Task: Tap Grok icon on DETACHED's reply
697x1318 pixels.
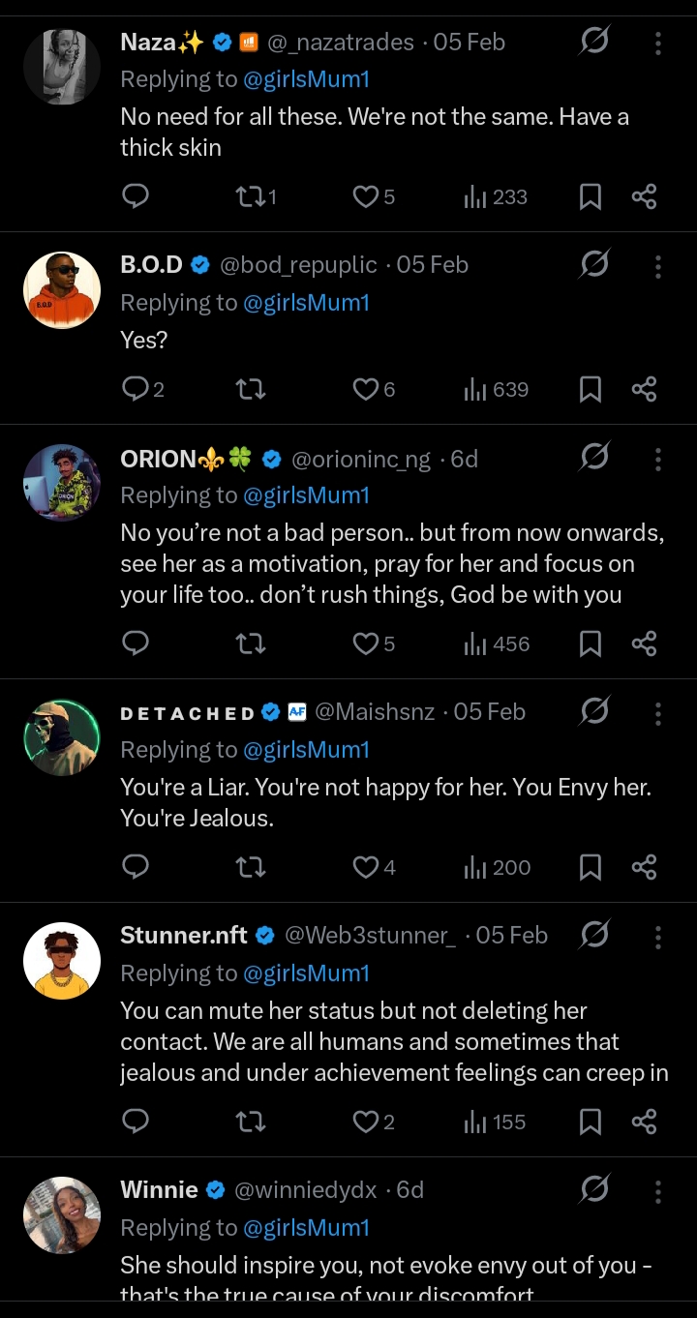Action: coord(594,711)
